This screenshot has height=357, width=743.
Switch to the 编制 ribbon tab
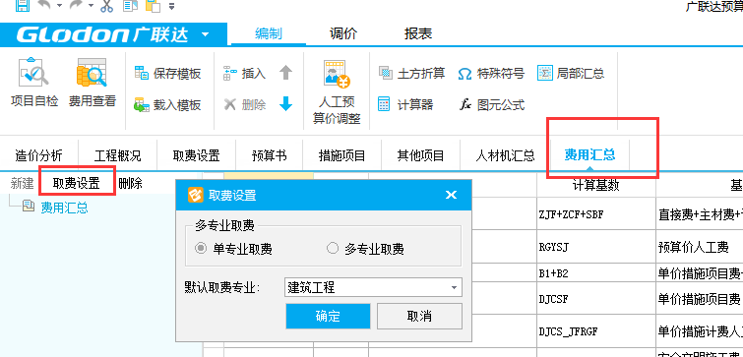(269, 33)
